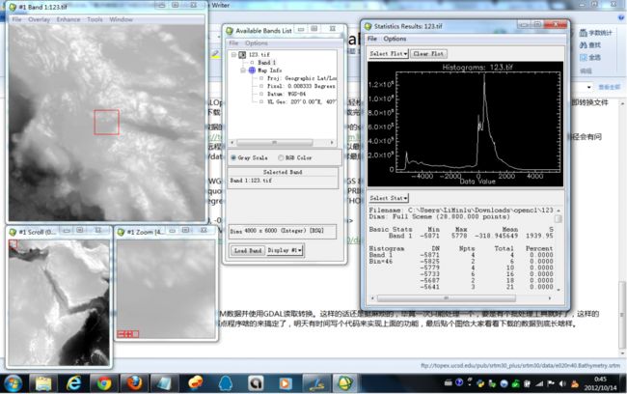
Task: Open Options menu in Available Bands List
Action: 257,42
